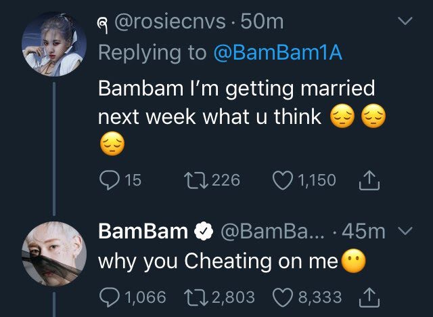Screen dimensions: 433x317
Task: Reply to the rosiecnvs tweet
Action: coord(108,179)
